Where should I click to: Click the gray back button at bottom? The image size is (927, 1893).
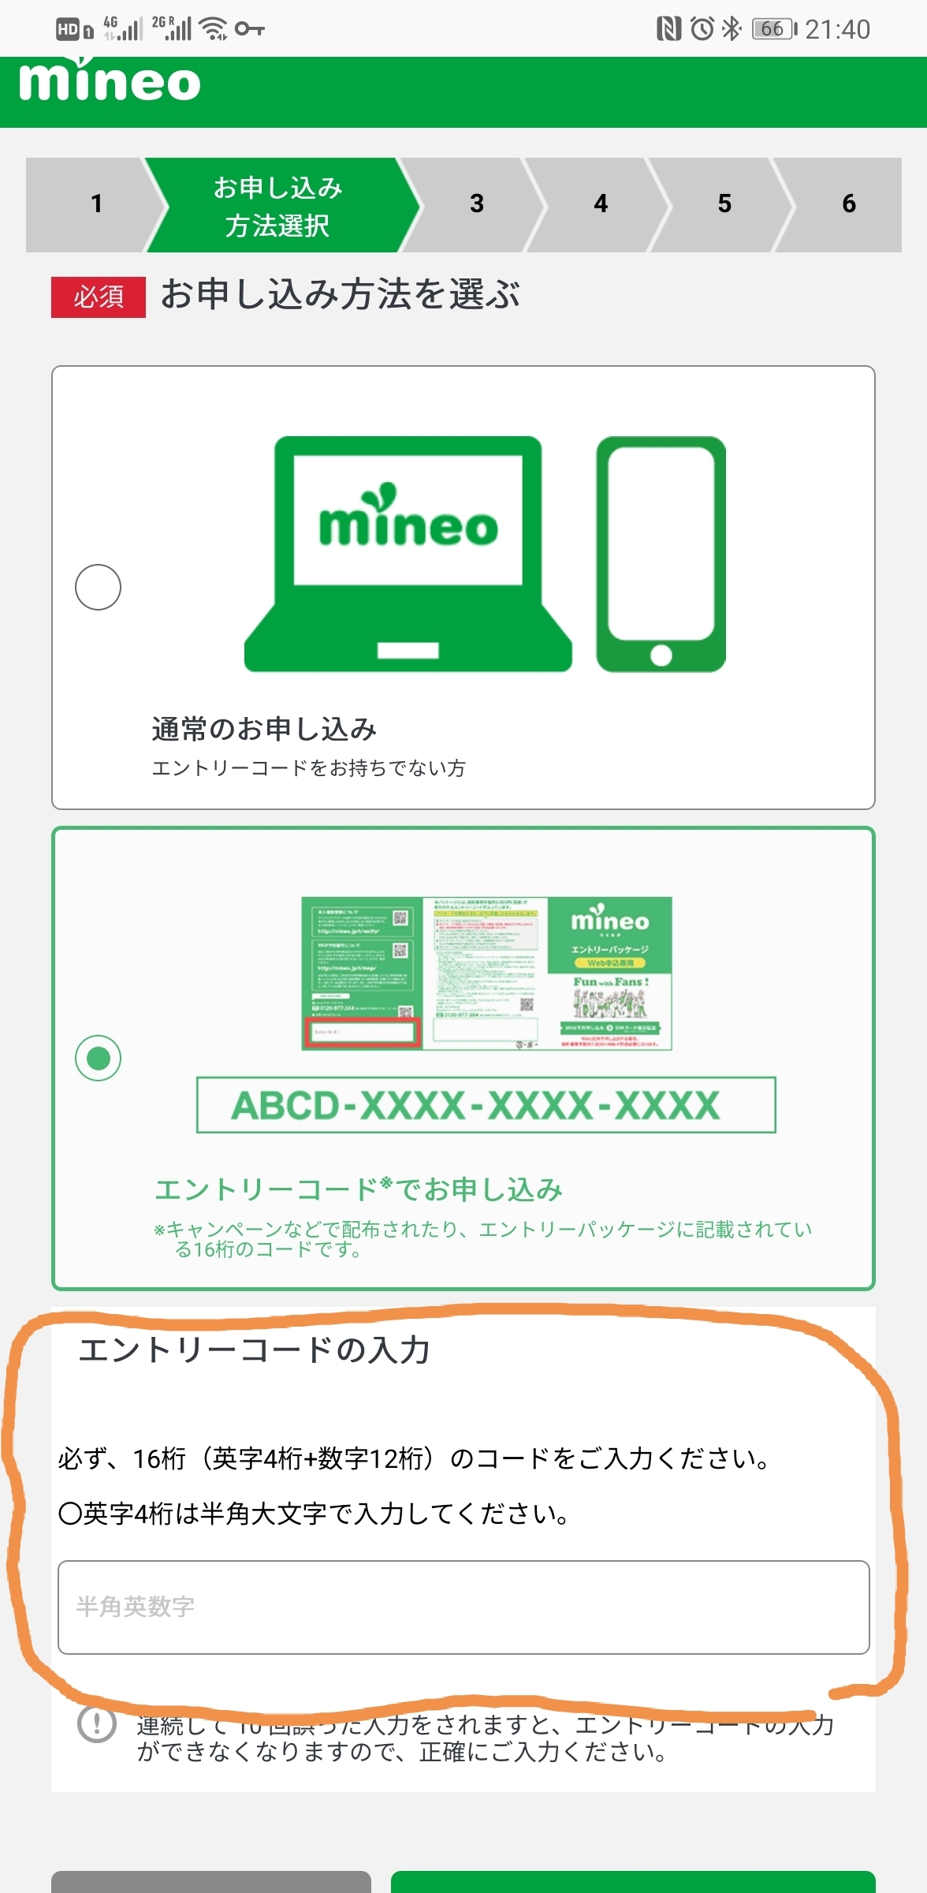pos(211,1882)
